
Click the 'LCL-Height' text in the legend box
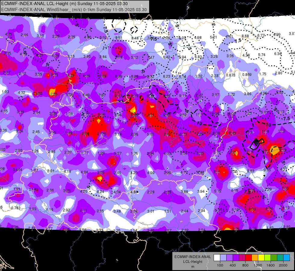(x=193, y=262)
